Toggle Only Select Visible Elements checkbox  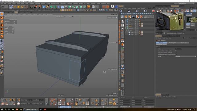pyautogui.click(x=176, y=53)
